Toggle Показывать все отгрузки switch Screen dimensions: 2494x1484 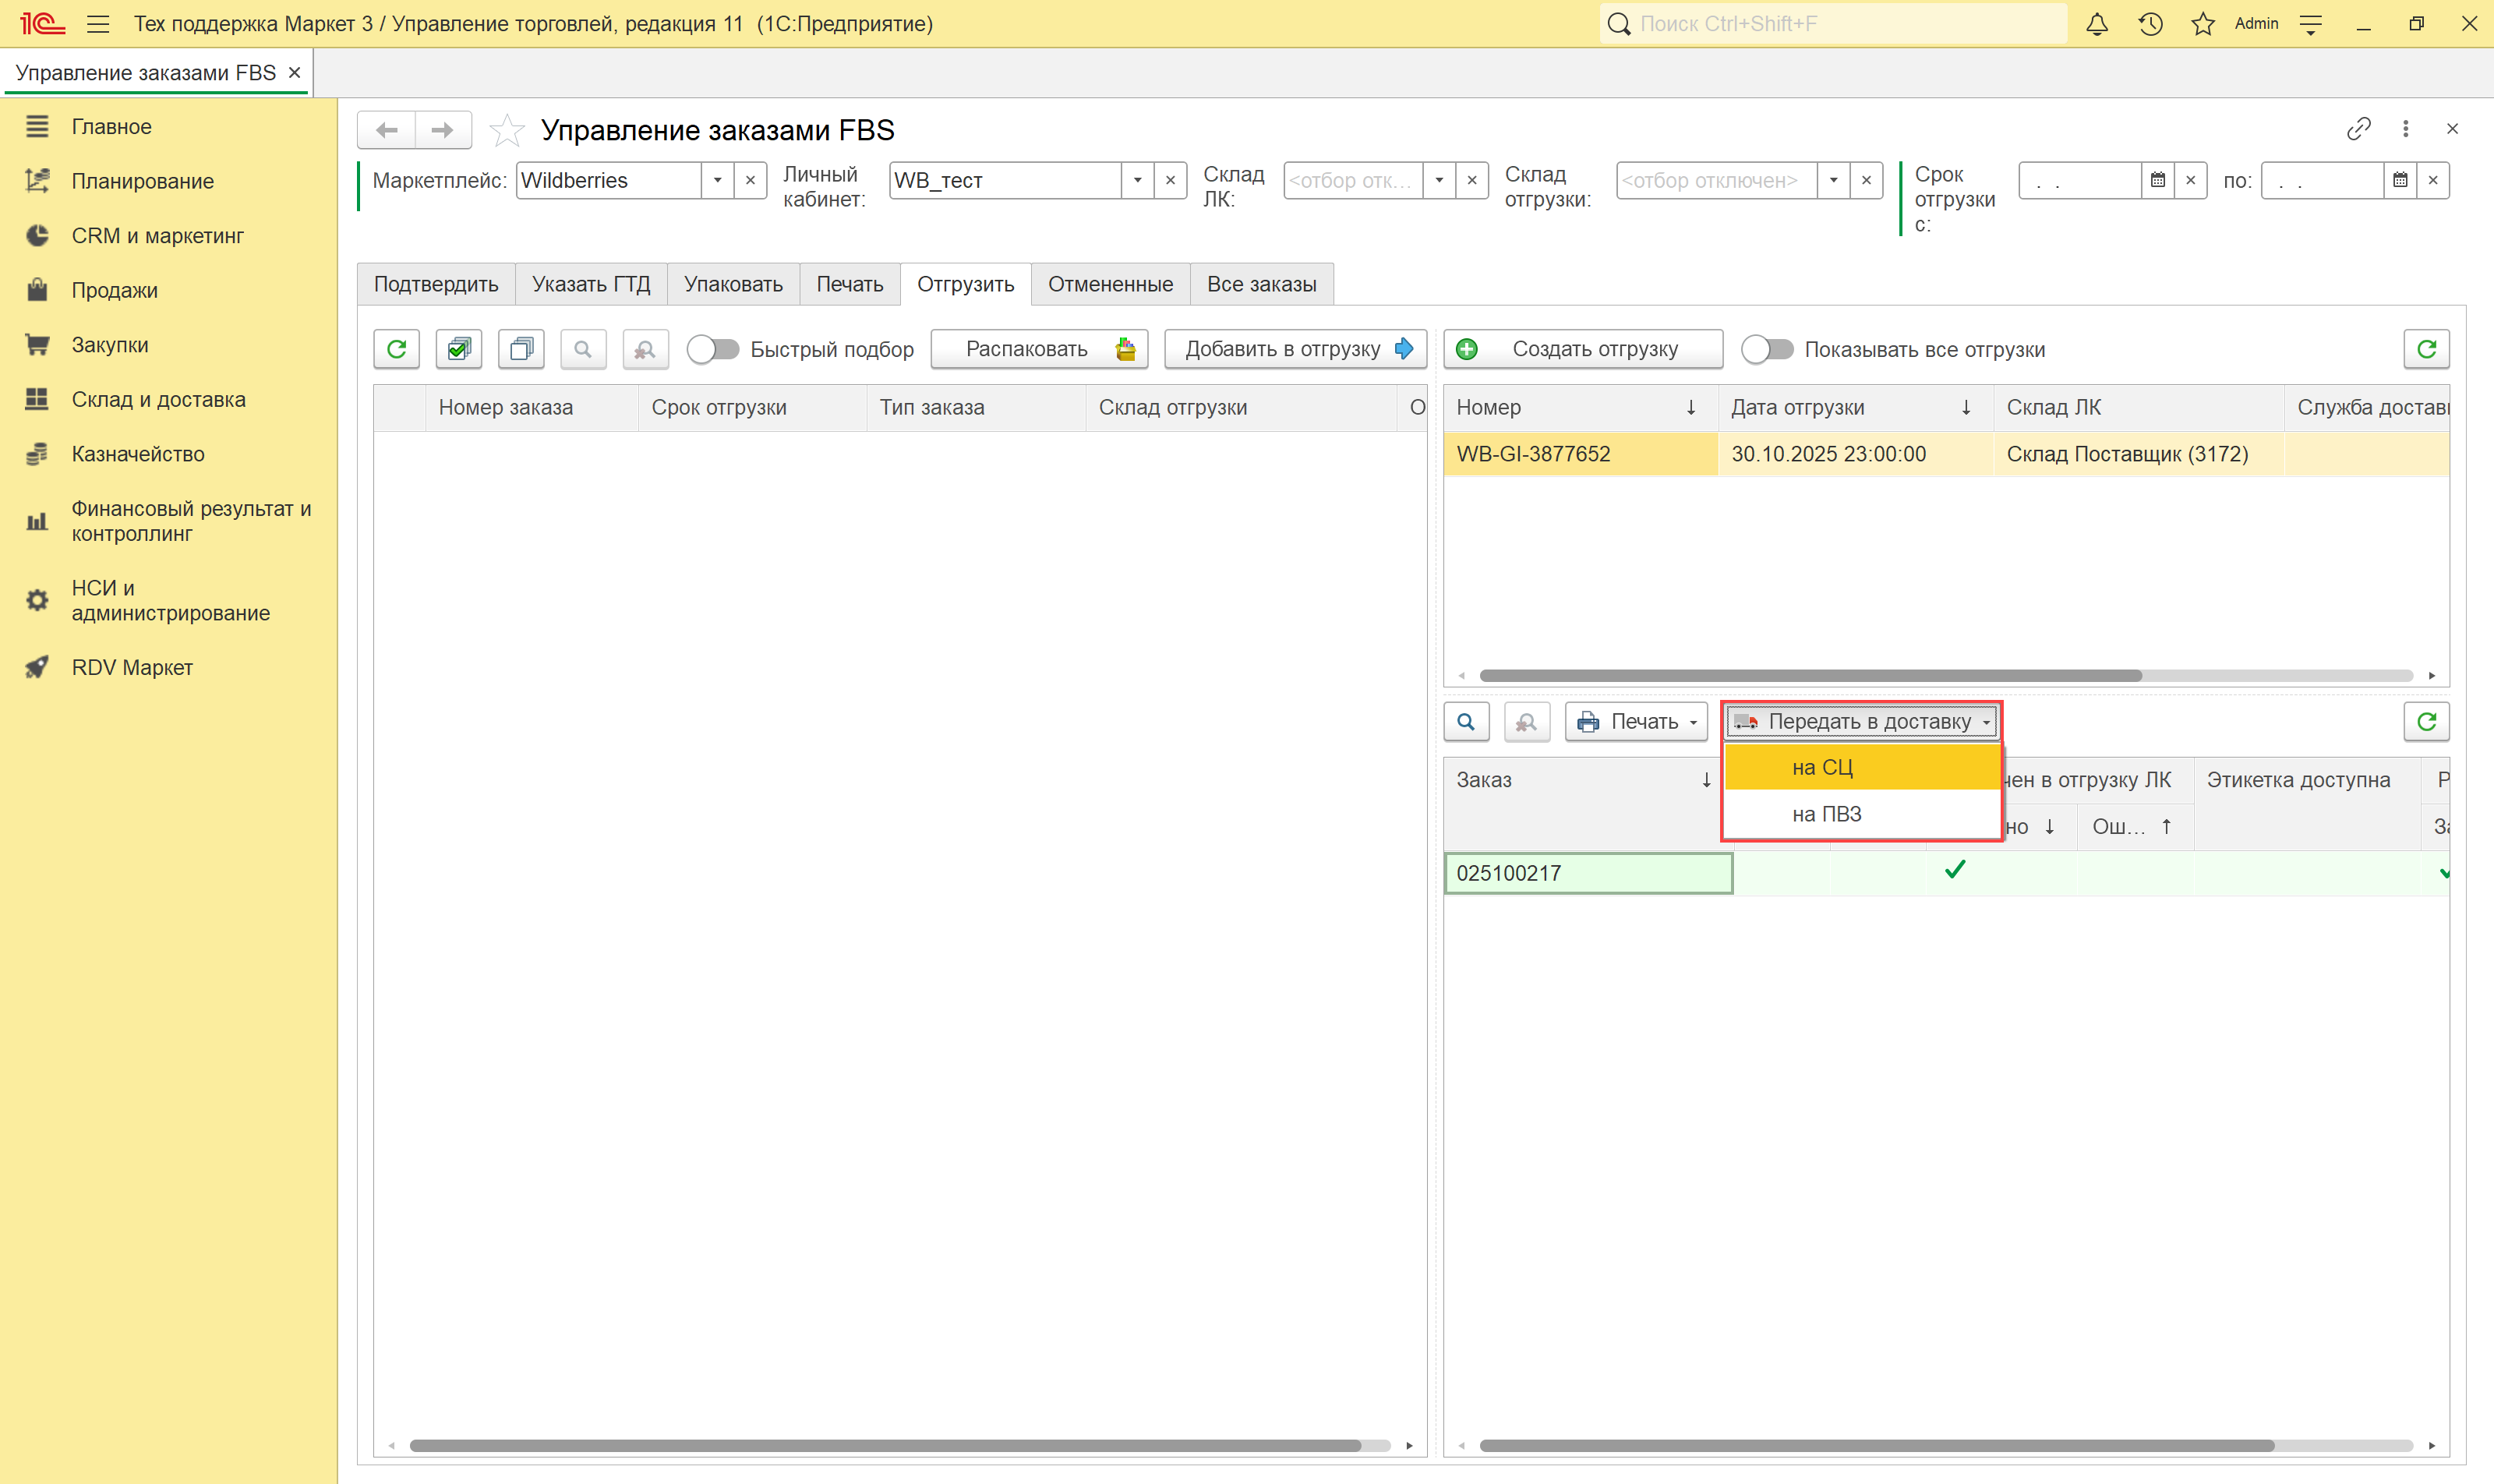(x=1767, y=349)
